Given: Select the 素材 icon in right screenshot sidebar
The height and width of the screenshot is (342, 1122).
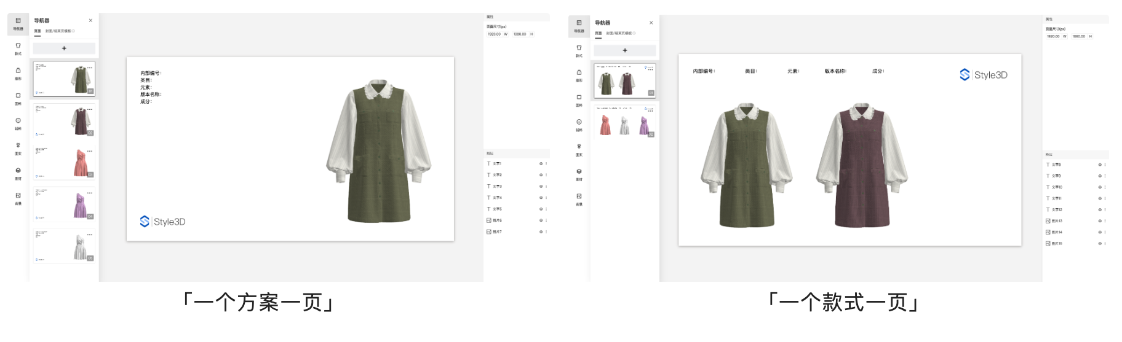Looking at the screenshot, I should point(579,174).
